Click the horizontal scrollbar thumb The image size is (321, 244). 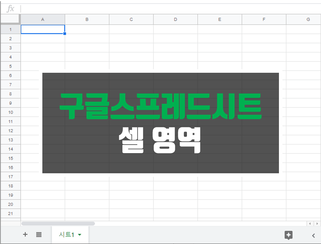coord(58,224)
